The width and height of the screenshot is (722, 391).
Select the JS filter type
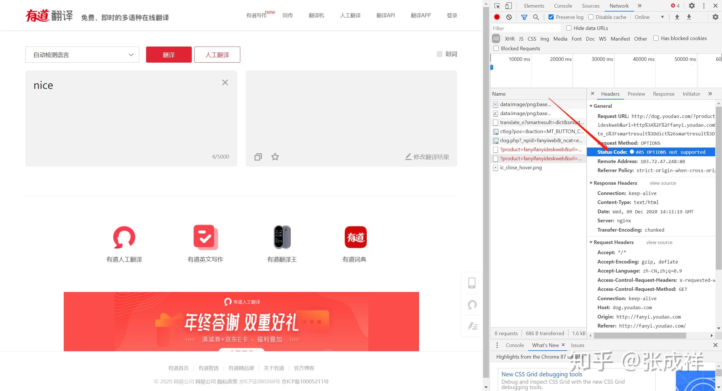tap(521, 39)
